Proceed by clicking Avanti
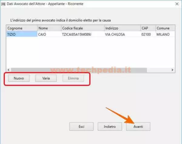 click(x=138, y=126)
